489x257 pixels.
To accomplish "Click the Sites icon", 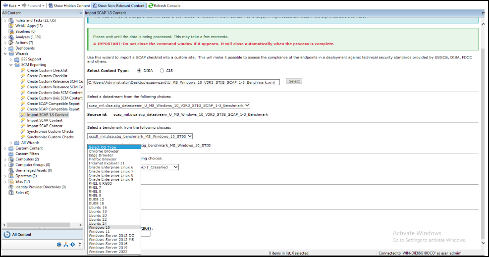I will click(x=11, y=182).
